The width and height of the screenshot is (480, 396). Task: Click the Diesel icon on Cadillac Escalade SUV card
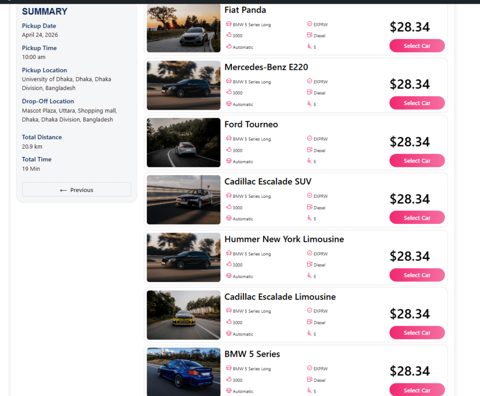point(309,207)
